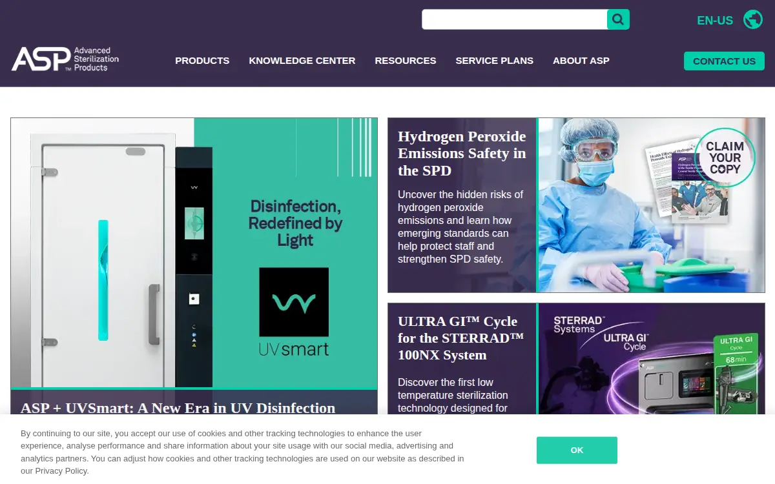The width and height of the screenshot is (775, 484).
Task: Open the Resources menu
Action: tap(406, 61)
